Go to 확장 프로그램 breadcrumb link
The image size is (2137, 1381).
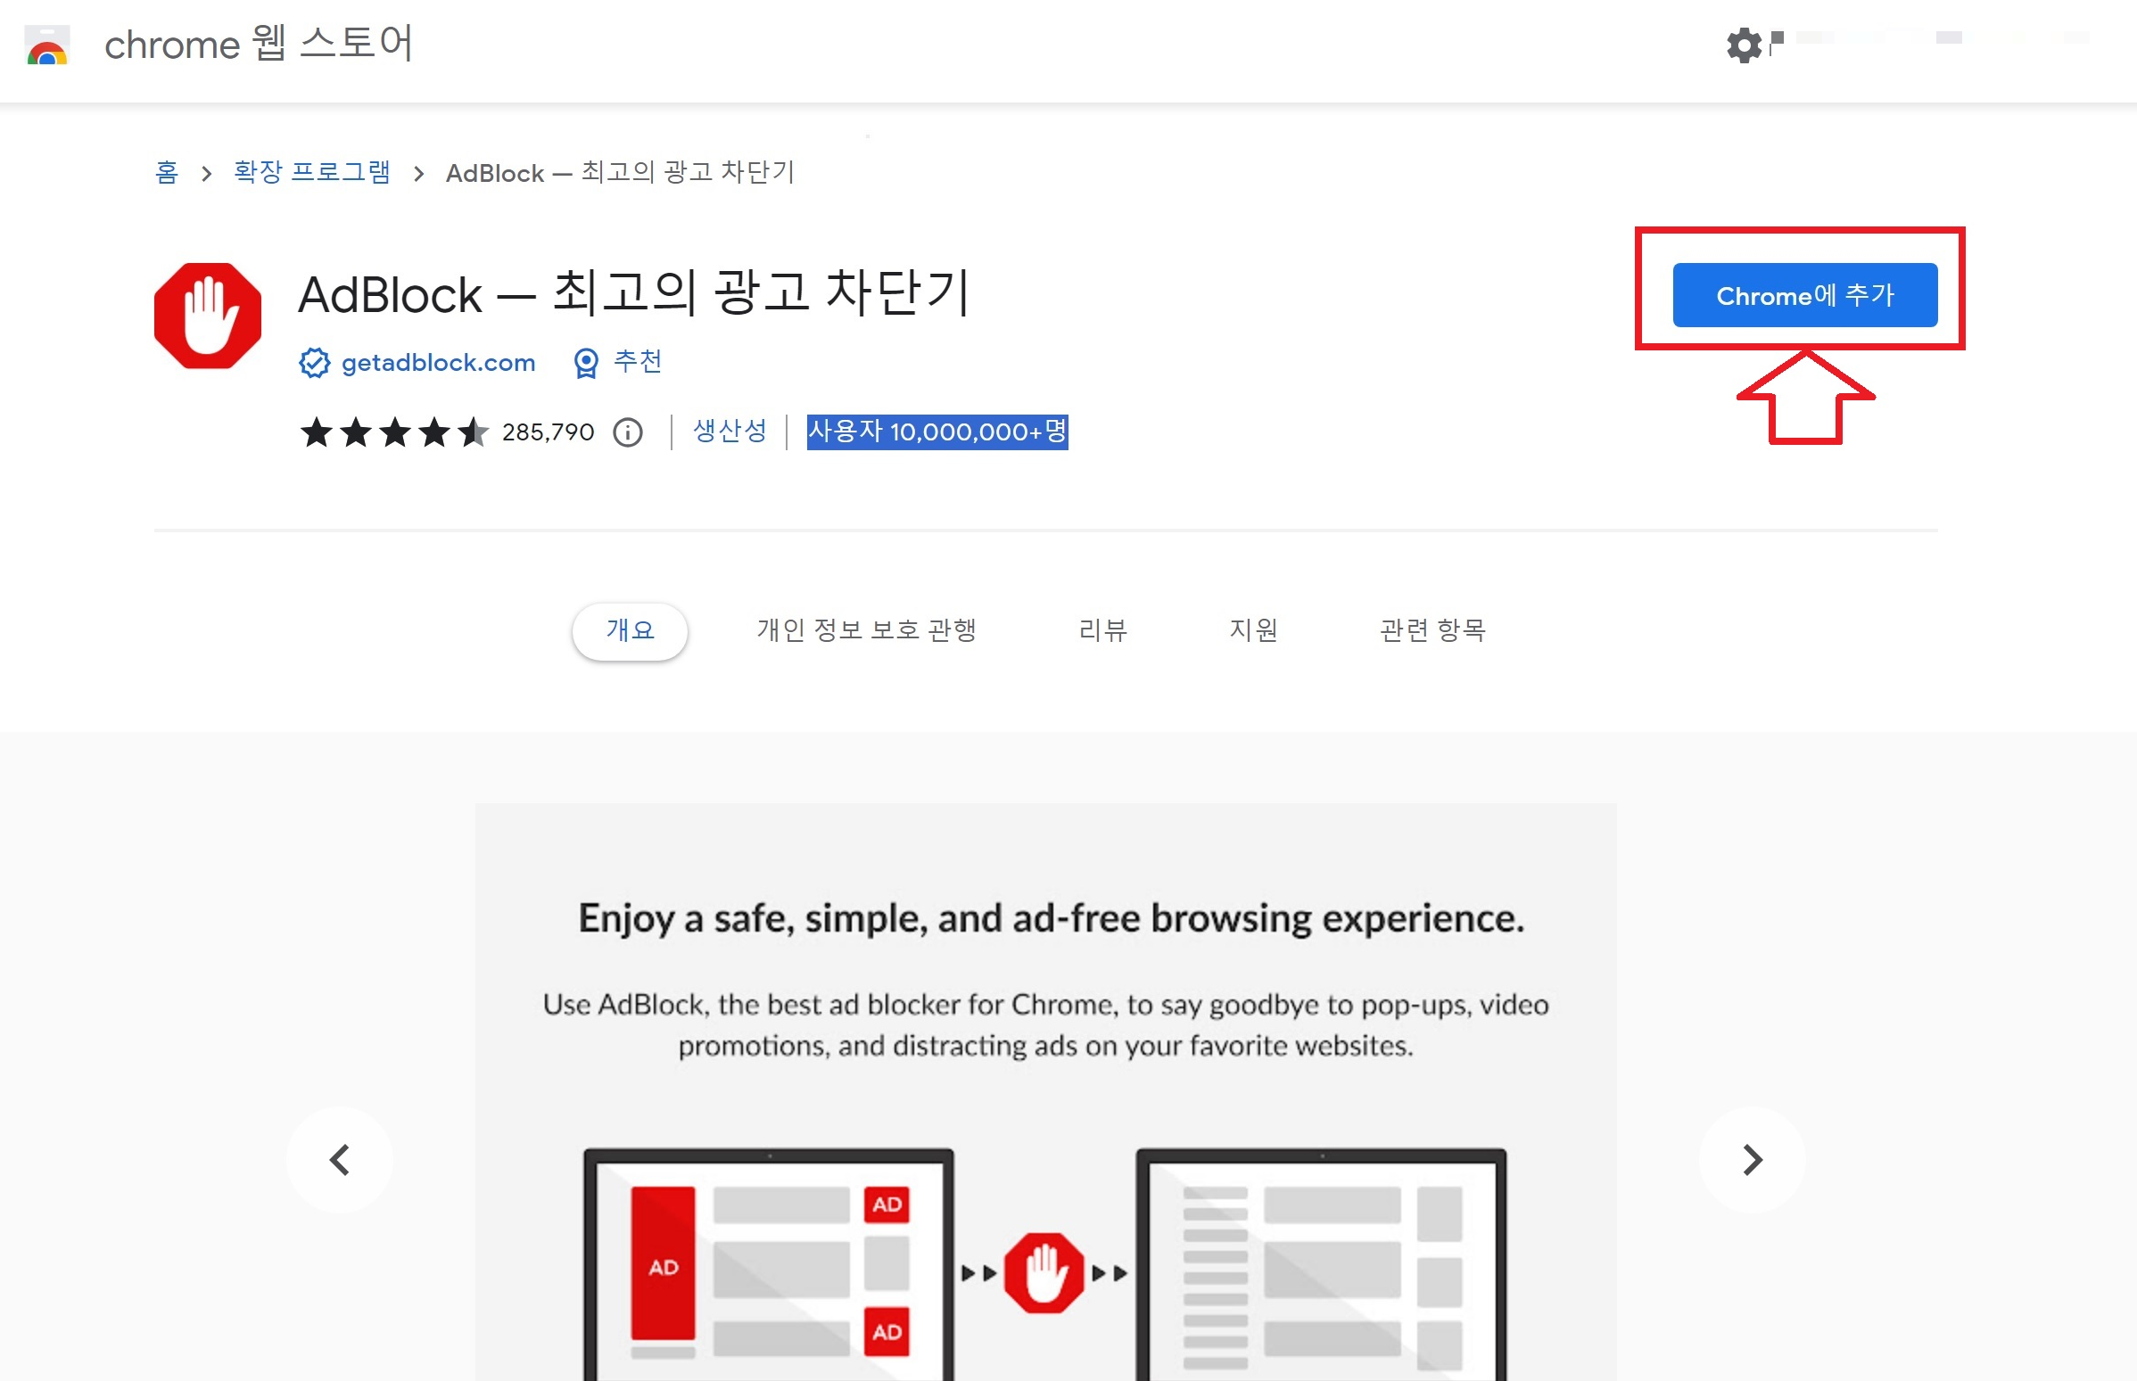tap(312, 171)
